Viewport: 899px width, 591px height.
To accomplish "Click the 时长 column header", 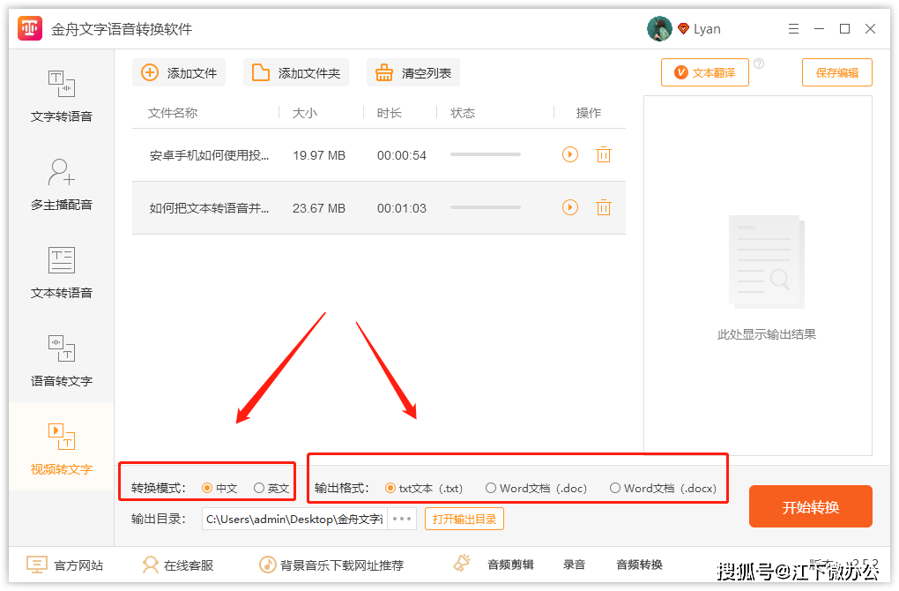I will (x=390, y=113).
